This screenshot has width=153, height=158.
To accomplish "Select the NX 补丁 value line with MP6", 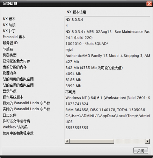I will (108, 32).
